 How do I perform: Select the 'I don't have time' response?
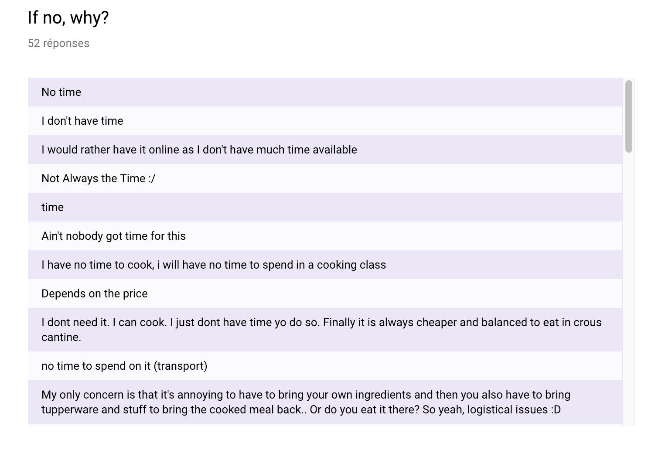[325, 121]
